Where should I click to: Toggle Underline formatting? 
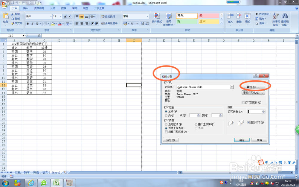37,24
